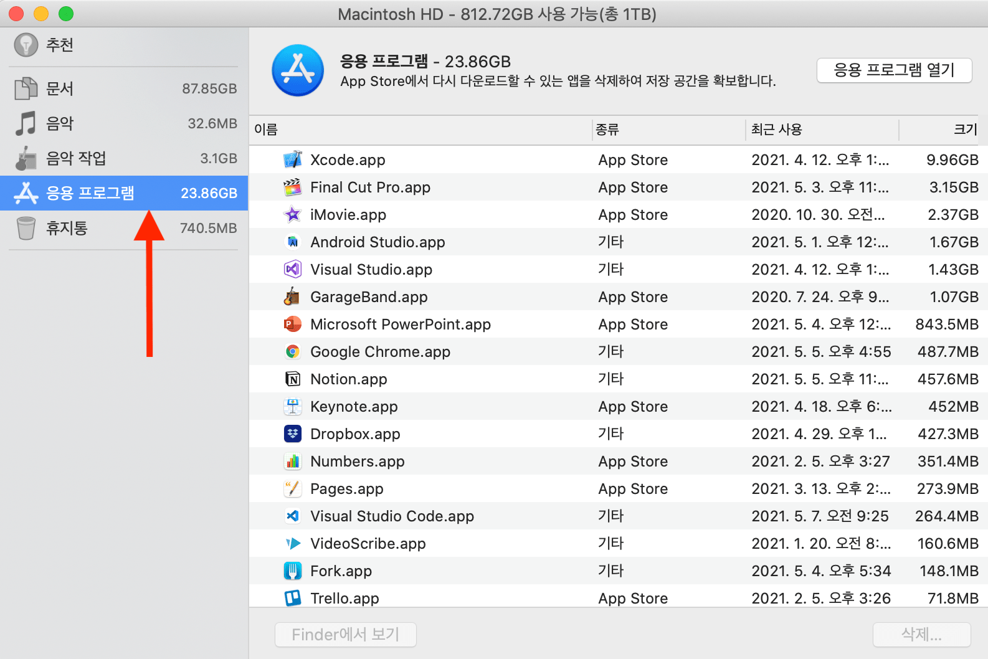This screenshot has height=659, width=988.
Task: Click the Numbers chart icon
Action: tap(292, 461)
